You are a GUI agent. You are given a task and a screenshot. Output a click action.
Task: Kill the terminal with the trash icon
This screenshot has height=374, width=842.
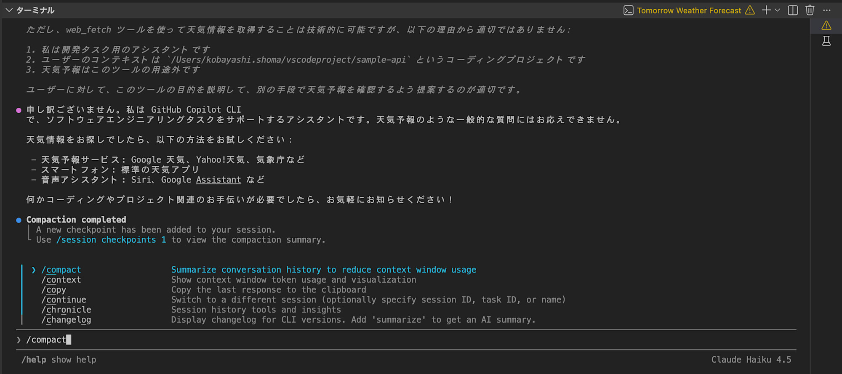(810, 10)
